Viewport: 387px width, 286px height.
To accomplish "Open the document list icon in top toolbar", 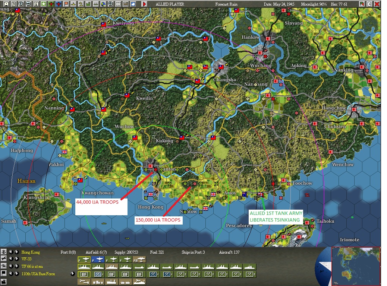I will [14, 4].
